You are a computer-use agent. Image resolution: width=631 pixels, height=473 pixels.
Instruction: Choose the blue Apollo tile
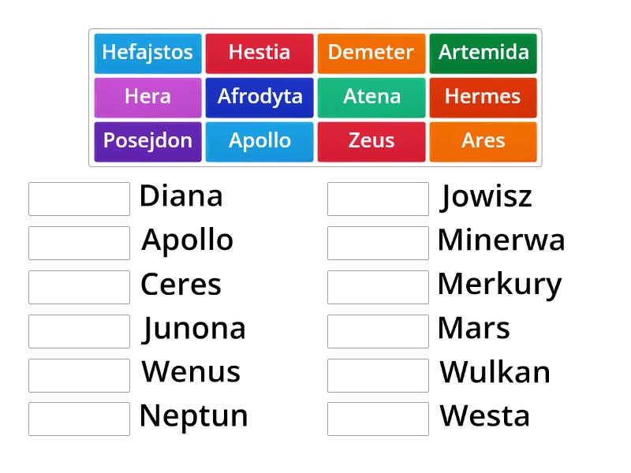click(259, 142)
